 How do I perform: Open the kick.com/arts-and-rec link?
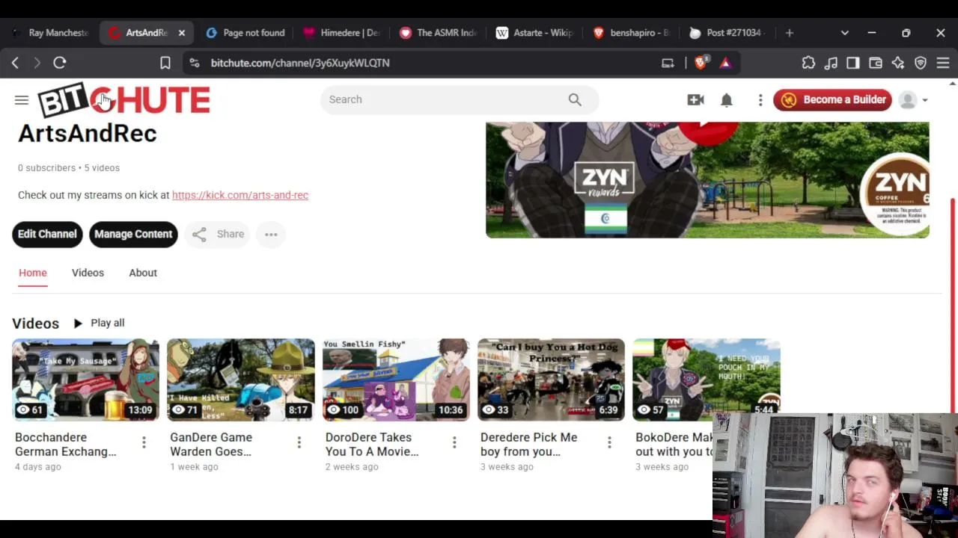240,195
